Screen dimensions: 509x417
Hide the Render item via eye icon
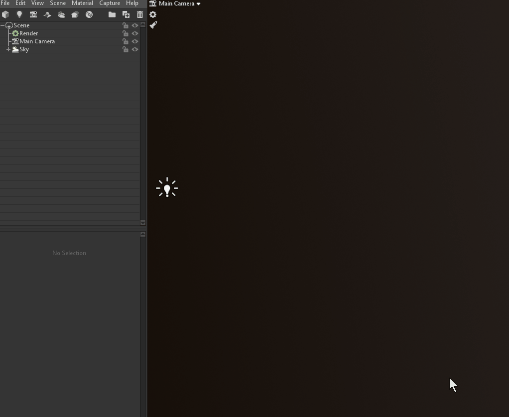[135, 33]
